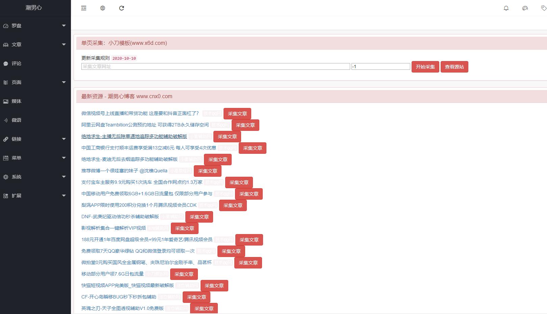Click the refresh icon in top toolbar
This screenshot has width=547, height=314.
122,8
